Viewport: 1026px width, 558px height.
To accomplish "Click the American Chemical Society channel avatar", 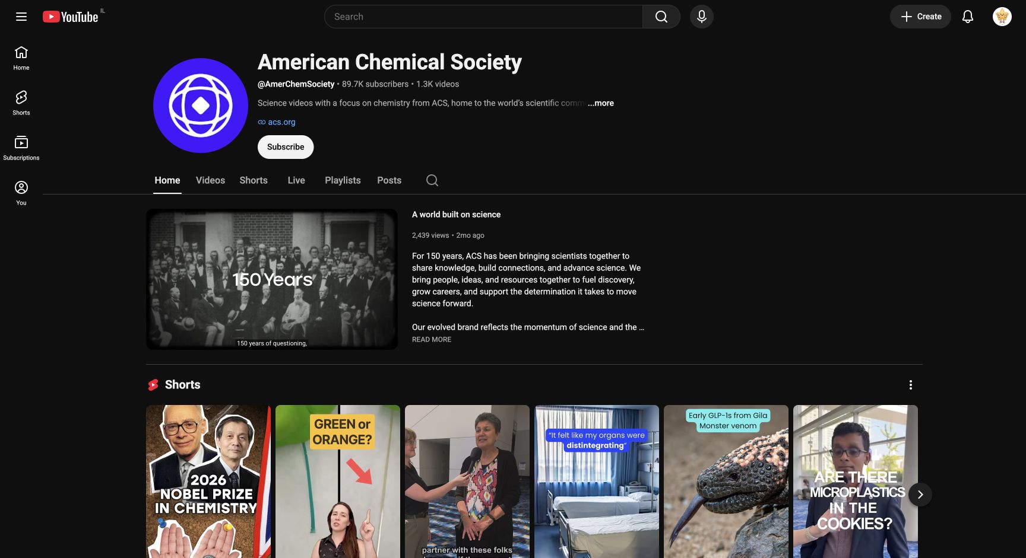I will pyautogui.click(x=201, y=106).
